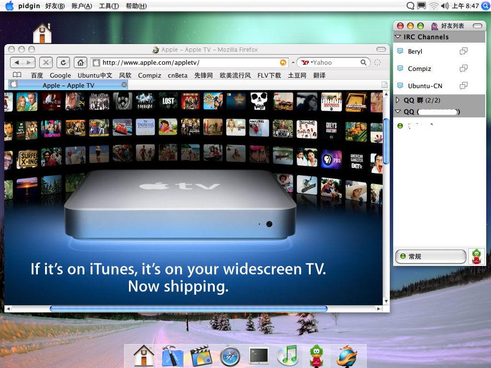Open the Yahoo search engine dropdown
This screenshot has height=368, width=491.
coord(306,63)
